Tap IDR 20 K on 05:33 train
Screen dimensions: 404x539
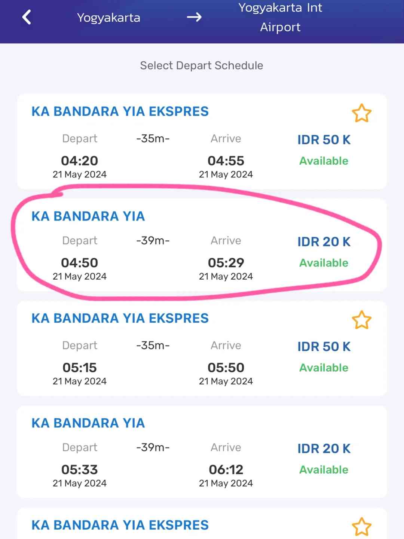[324, 448]
